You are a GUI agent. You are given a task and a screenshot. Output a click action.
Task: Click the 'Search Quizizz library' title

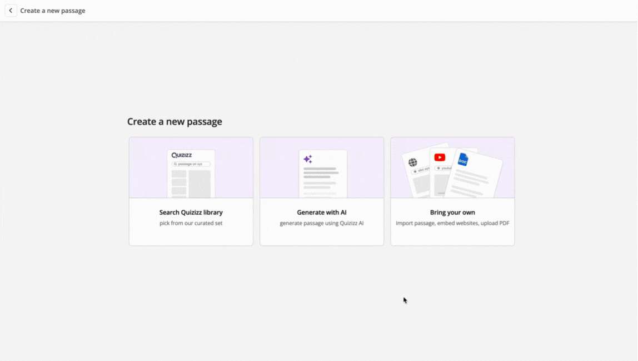click(191, 212)
